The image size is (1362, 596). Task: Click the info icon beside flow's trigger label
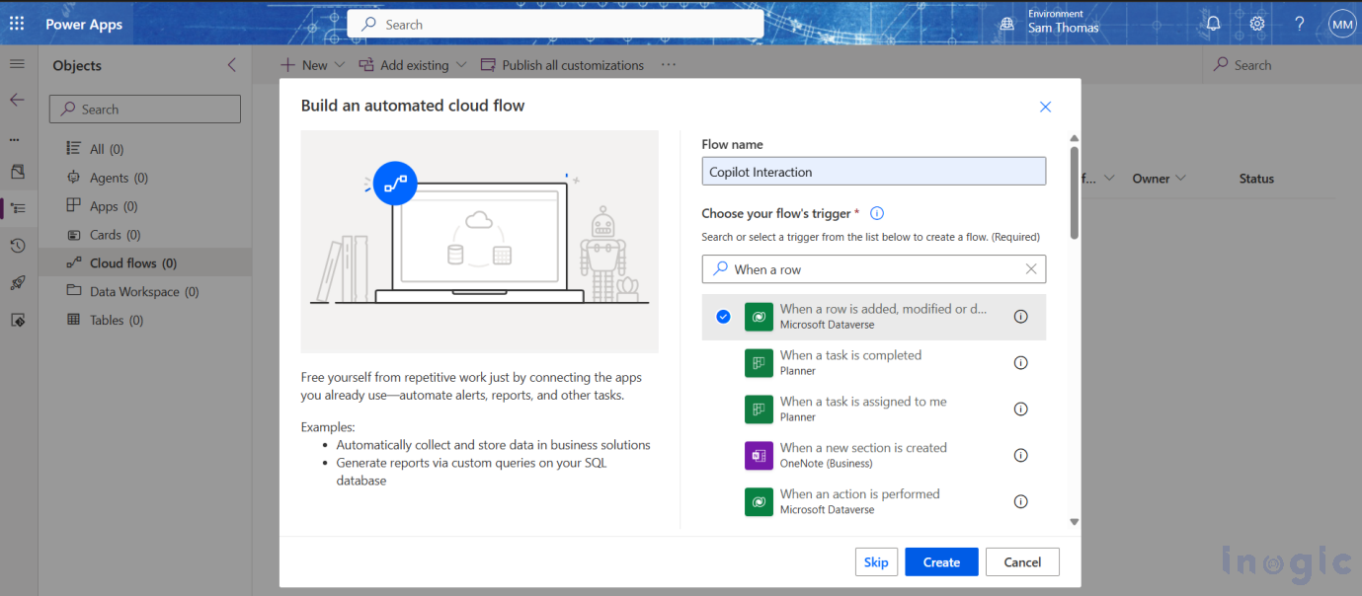tap(877, 213)
